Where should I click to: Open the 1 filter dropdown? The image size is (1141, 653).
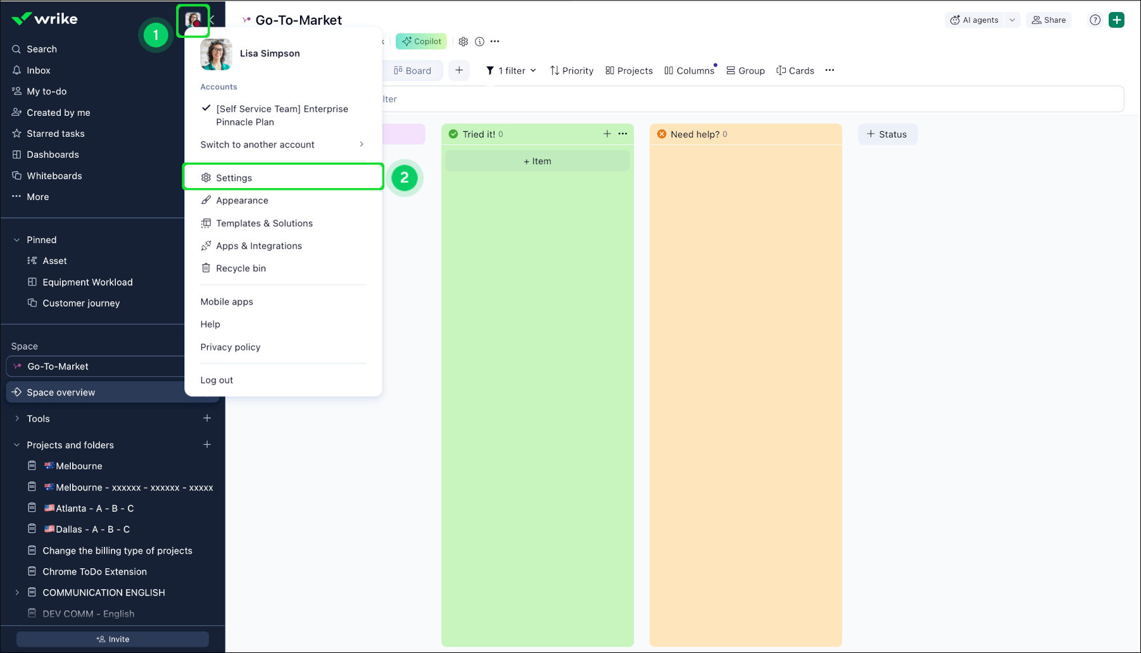tap(511, 70)
